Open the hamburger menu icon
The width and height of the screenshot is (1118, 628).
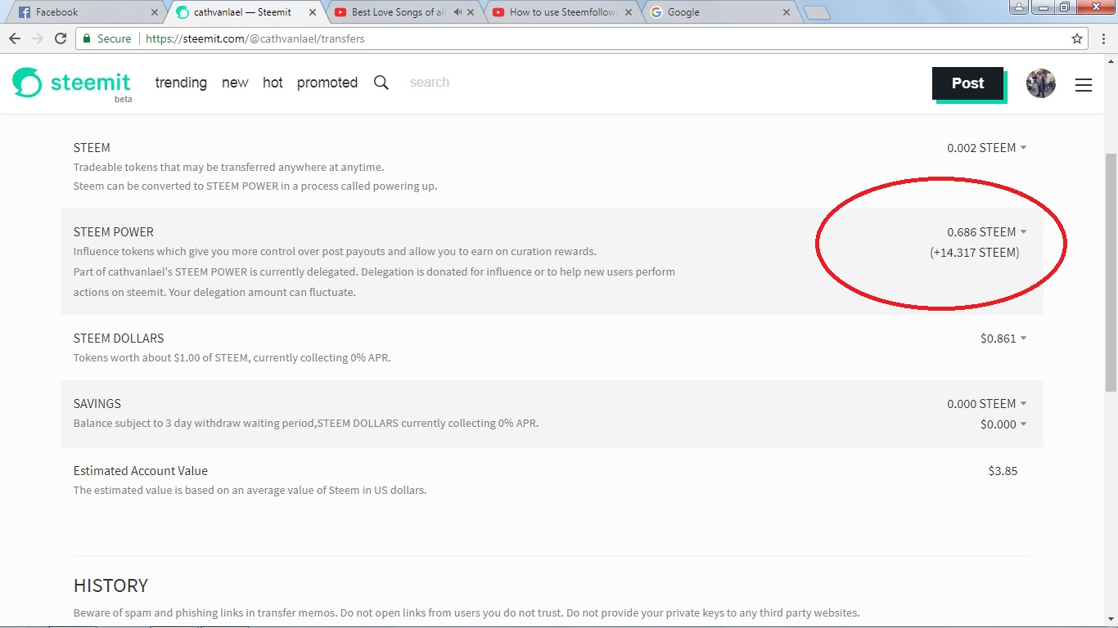pyautogui.click(x=1084, y=84)
